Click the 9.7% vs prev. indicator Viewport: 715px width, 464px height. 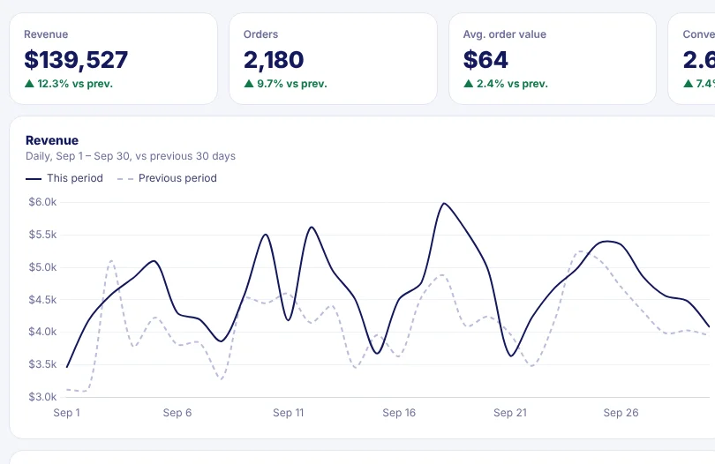tap(285, 84)
